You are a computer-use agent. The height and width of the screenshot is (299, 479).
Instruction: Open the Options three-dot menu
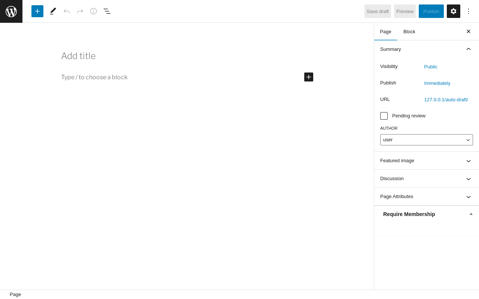[469, 11]
